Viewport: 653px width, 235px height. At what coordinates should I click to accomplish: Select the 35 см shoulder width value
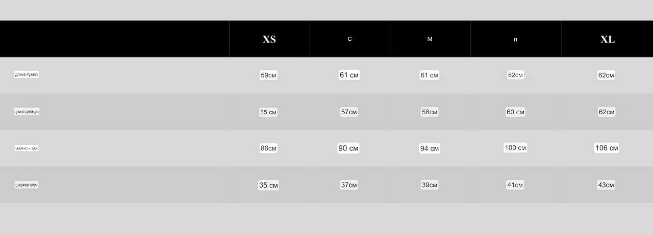pos(268,185)
